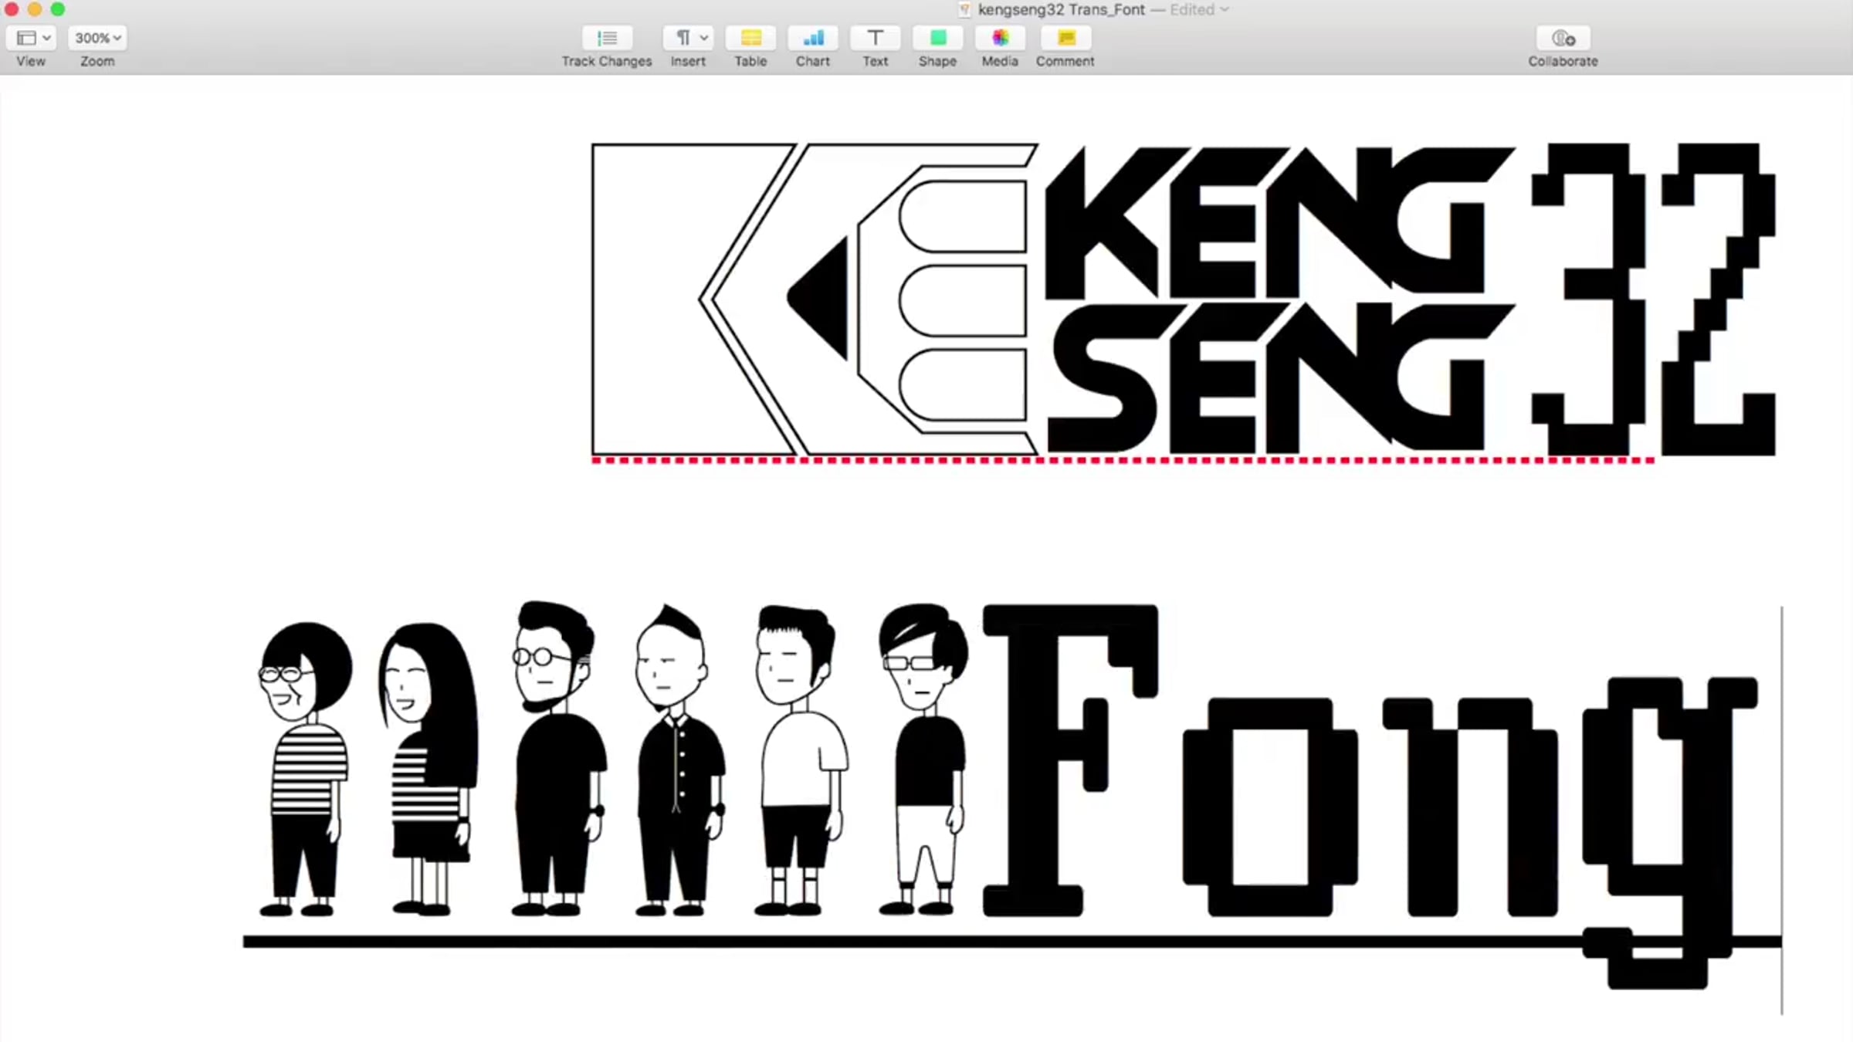Open the Media browser

tap(1000, 38)
